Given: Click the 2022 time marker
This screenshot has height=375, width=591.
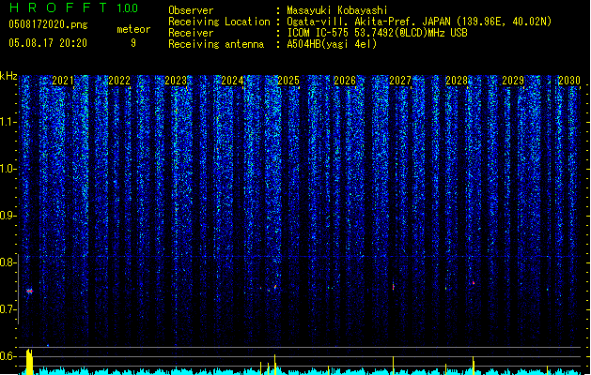Looking at the screenshot, I should tap(119, 81).
